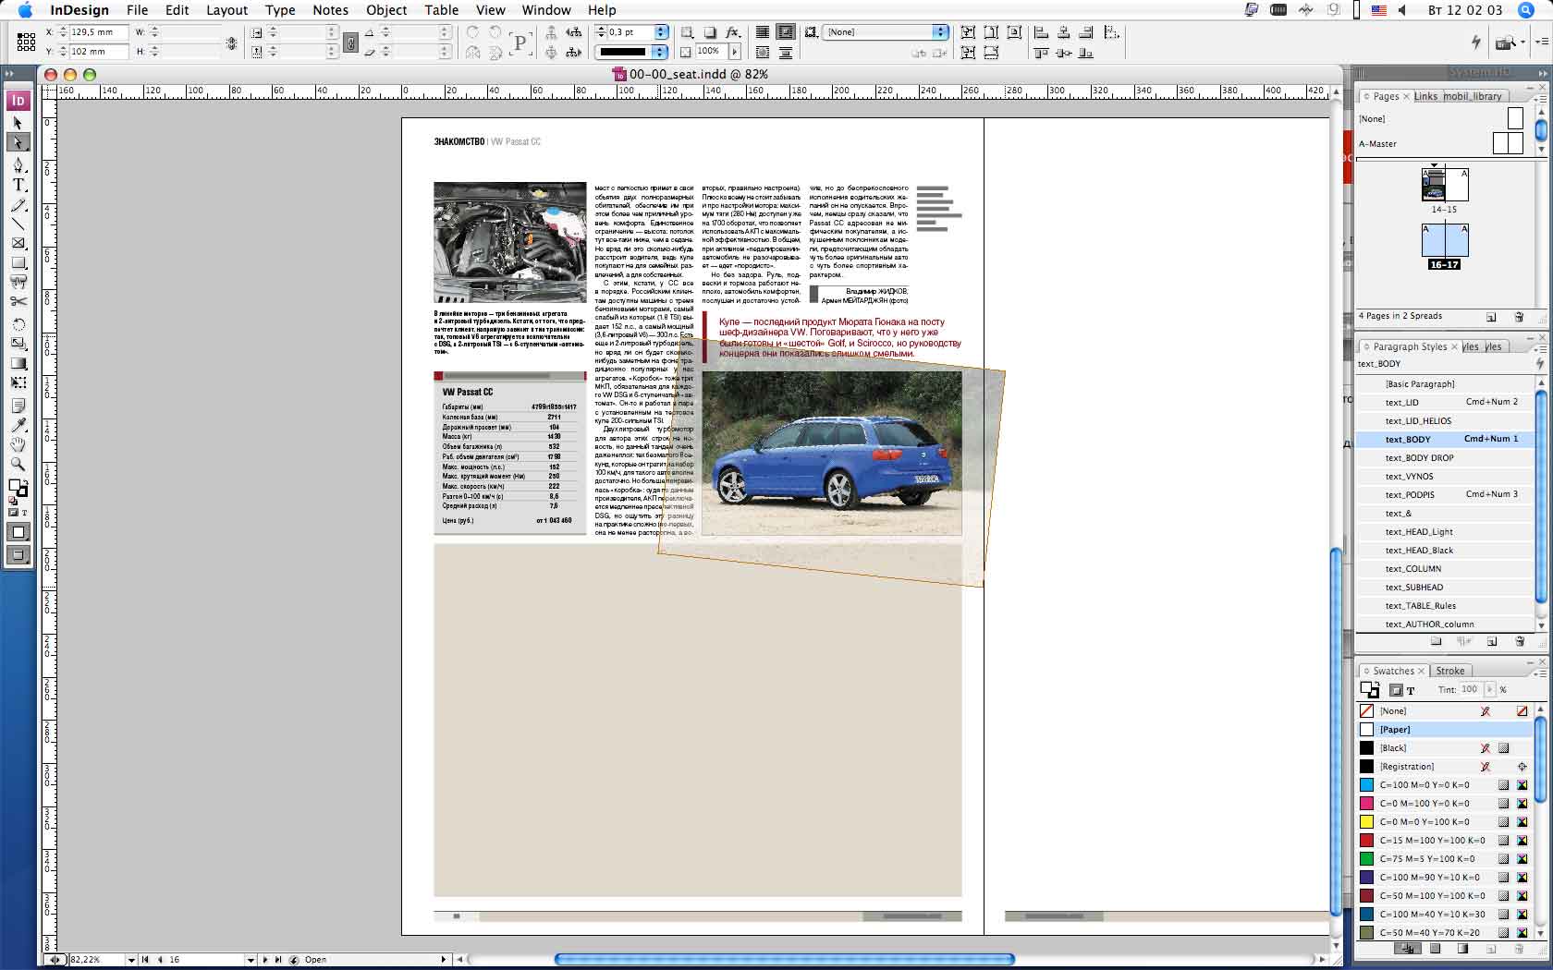Apply the text_LID paragraph style
The height and width of the screenshot is (970, 1553).
coord(1444,402)
